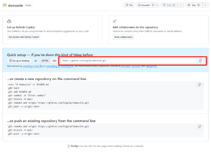Click the GitHub Copilot icon
Image resolution: width=211 pixels, height=153 pixels.
(x=9, y=21)
